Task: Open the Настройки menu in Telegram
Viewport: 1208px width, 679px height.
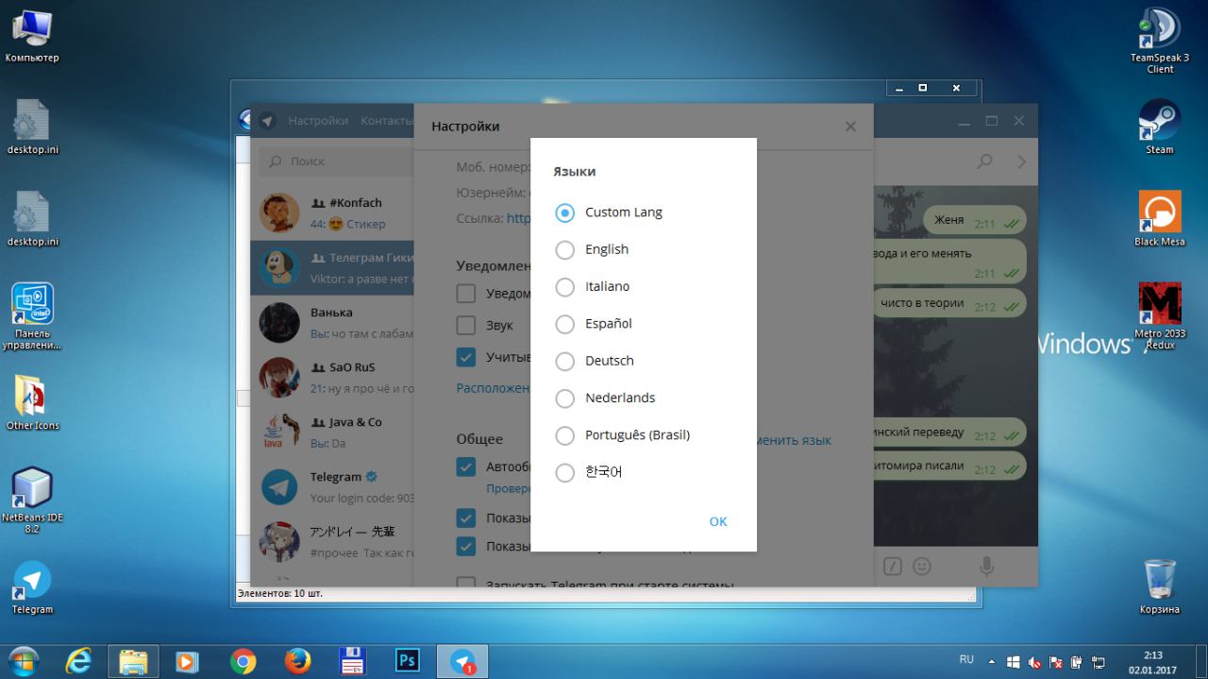Action: click(x=318, y=121)
